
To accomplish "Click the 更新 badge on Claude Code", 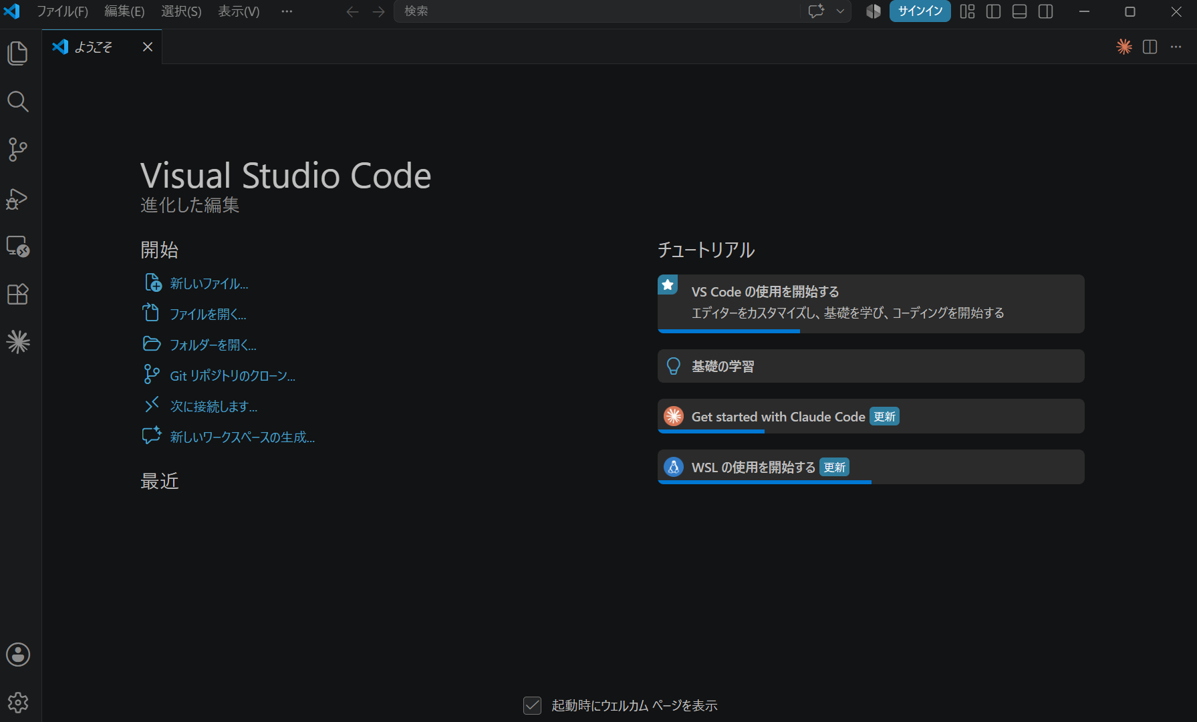I will [884, 416].
